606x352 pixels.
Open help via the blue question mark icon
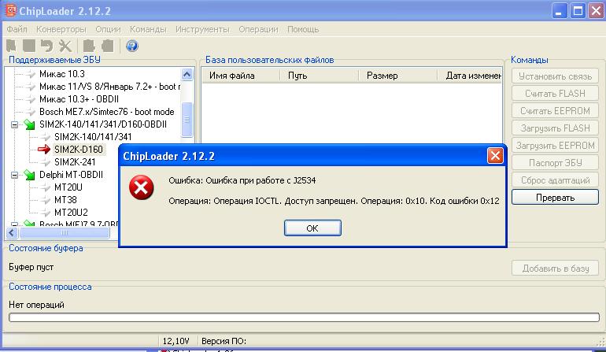pos(131,46)
